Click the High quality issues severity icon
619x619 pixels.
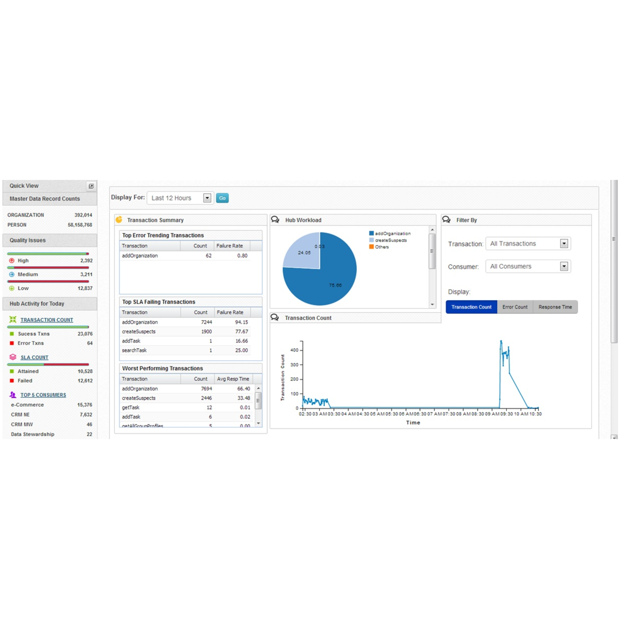pyautogui.click(x=12, y=260)
